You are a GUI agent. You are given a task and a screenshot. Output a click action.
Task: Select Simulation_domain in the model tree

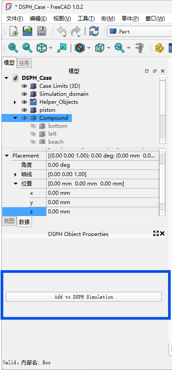tap(64, 94)
